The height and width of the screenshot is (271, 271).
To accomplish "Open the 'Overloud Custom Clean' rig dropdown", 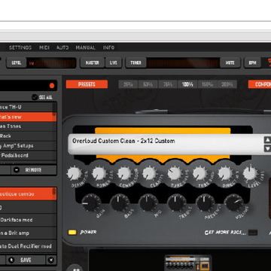I will pos(166,144).
